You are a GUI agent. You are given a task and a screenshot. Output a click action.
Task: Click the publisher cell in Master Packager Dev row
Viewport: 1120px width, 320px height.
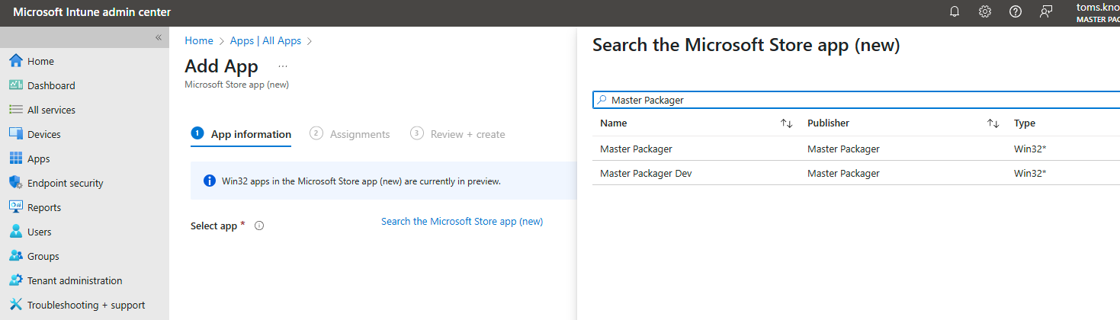tap(843, 173)
